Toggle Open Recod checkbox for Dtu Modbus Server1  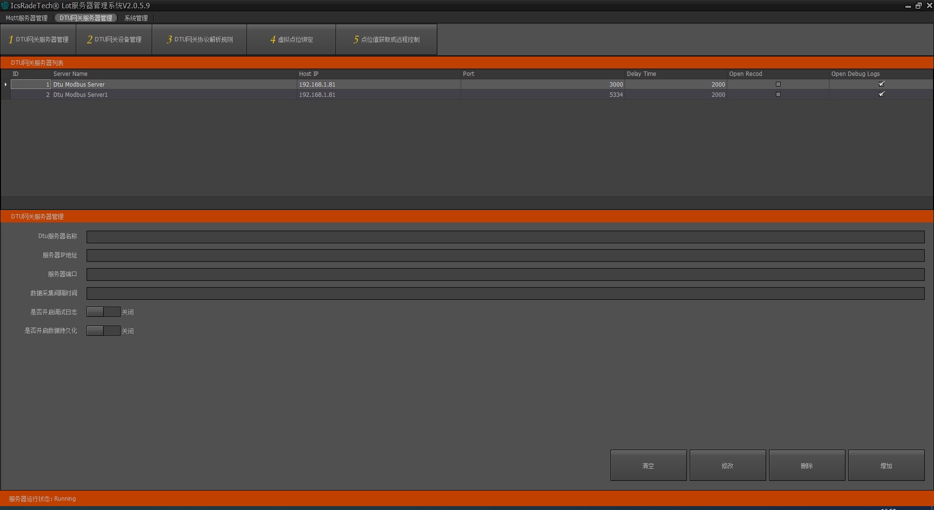click(778, 95)
